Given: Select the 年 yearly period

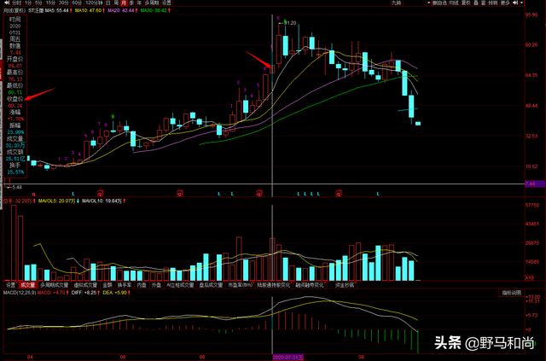Looking at the screenshot, I should point(139,3).
